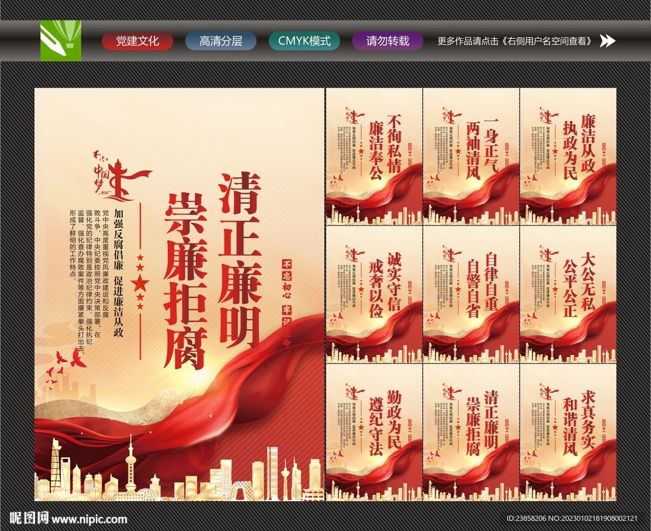Screen dimensions: 651x531
Task: Click the purple 请勿转载 pill button
Action: 388,41
